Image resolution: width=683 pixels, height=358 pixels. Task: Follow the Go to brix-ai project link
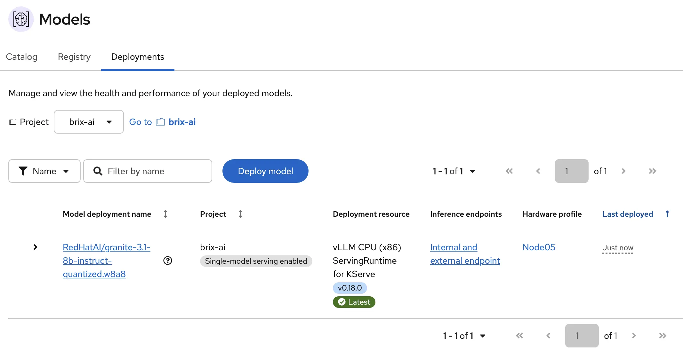pos(162,122)
